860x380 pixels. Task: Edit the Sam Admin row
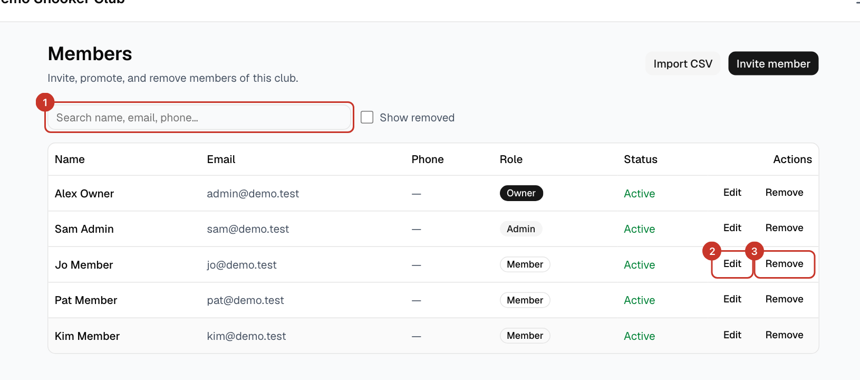[732, 228]
